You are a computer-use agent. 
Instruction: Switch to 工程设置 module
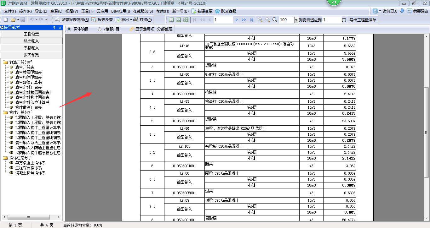[x=32, y=34]
